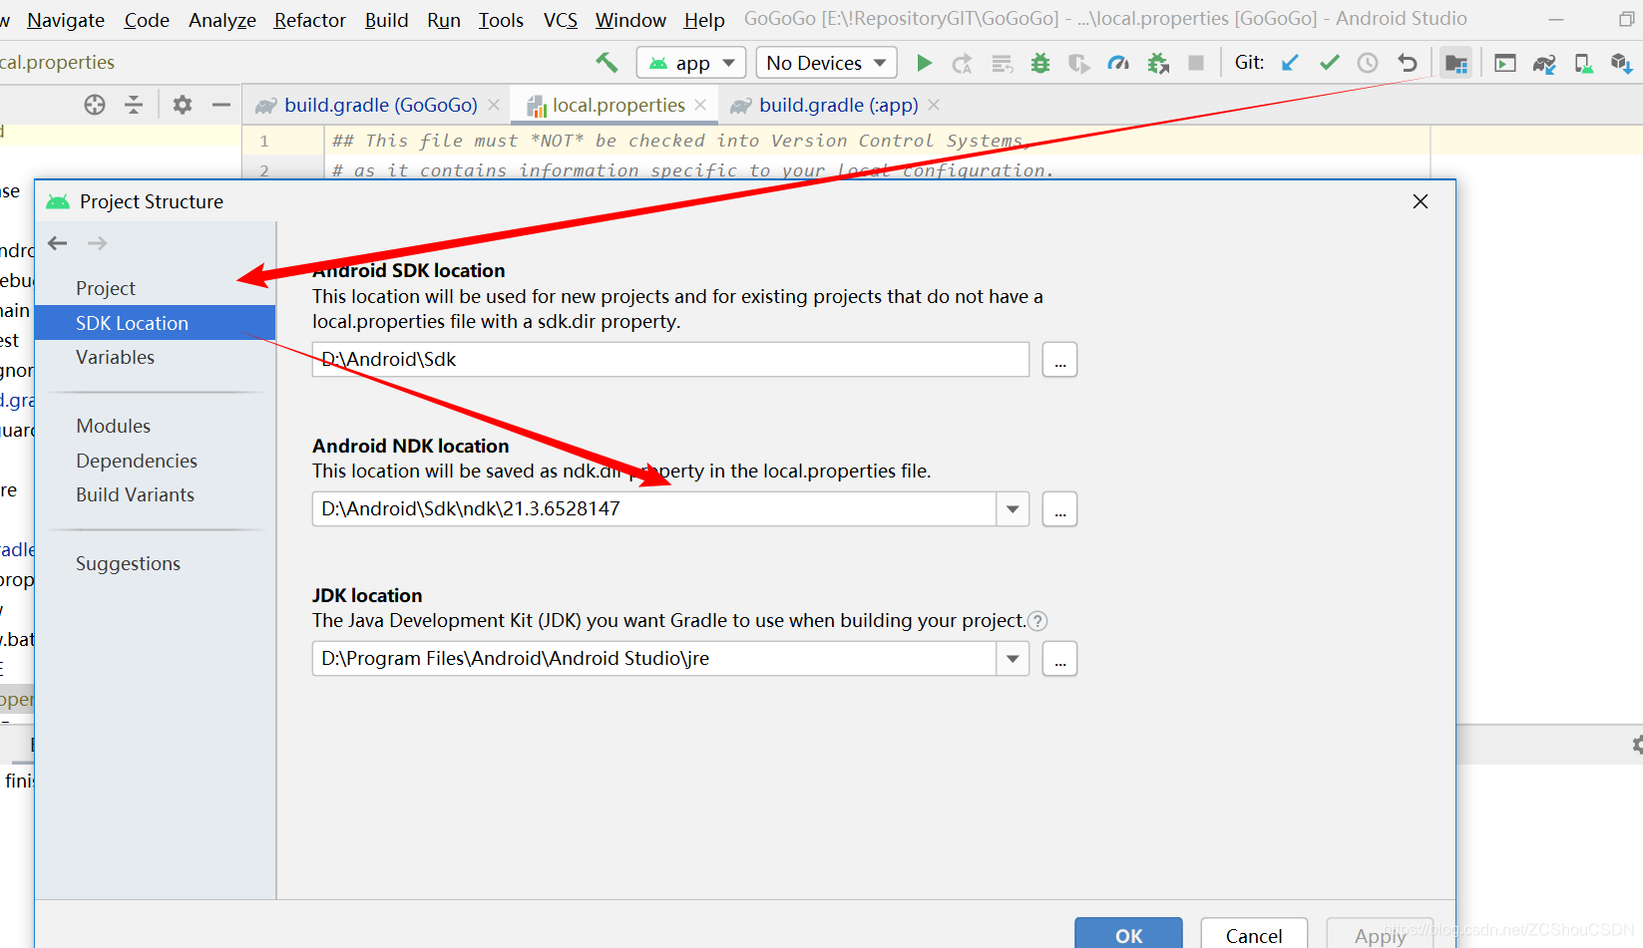Click the Android NDK location field
The image size is (1643, 948).
(x=654, y=509)
